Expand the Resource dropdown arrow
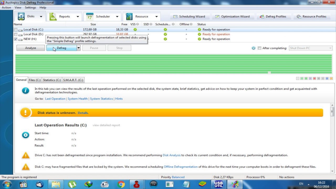This screenshot has width=336, height=189. [156, 17]
